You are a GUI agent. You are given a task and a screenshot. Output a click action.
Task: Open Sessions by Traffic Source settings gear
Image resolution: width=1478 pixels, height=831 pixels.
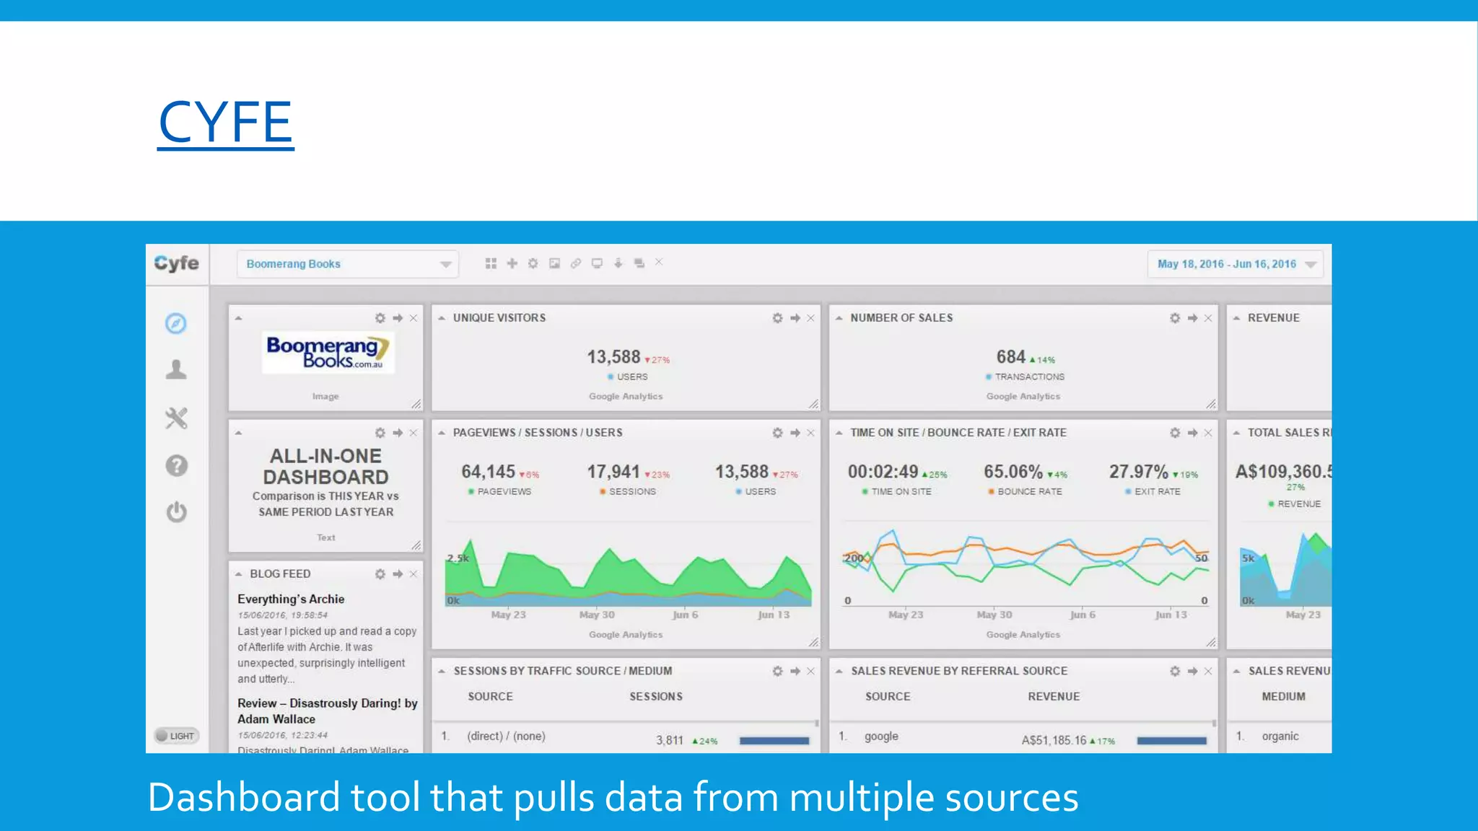point(777,671)
